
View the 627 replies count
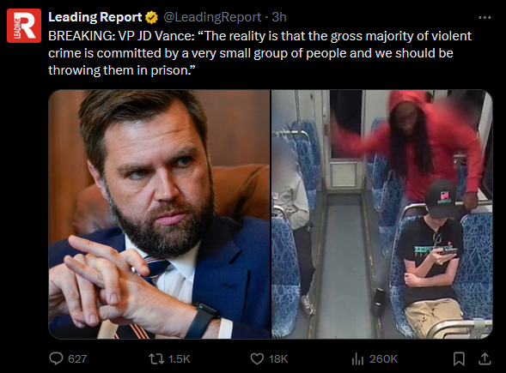(x=77, y=358)
